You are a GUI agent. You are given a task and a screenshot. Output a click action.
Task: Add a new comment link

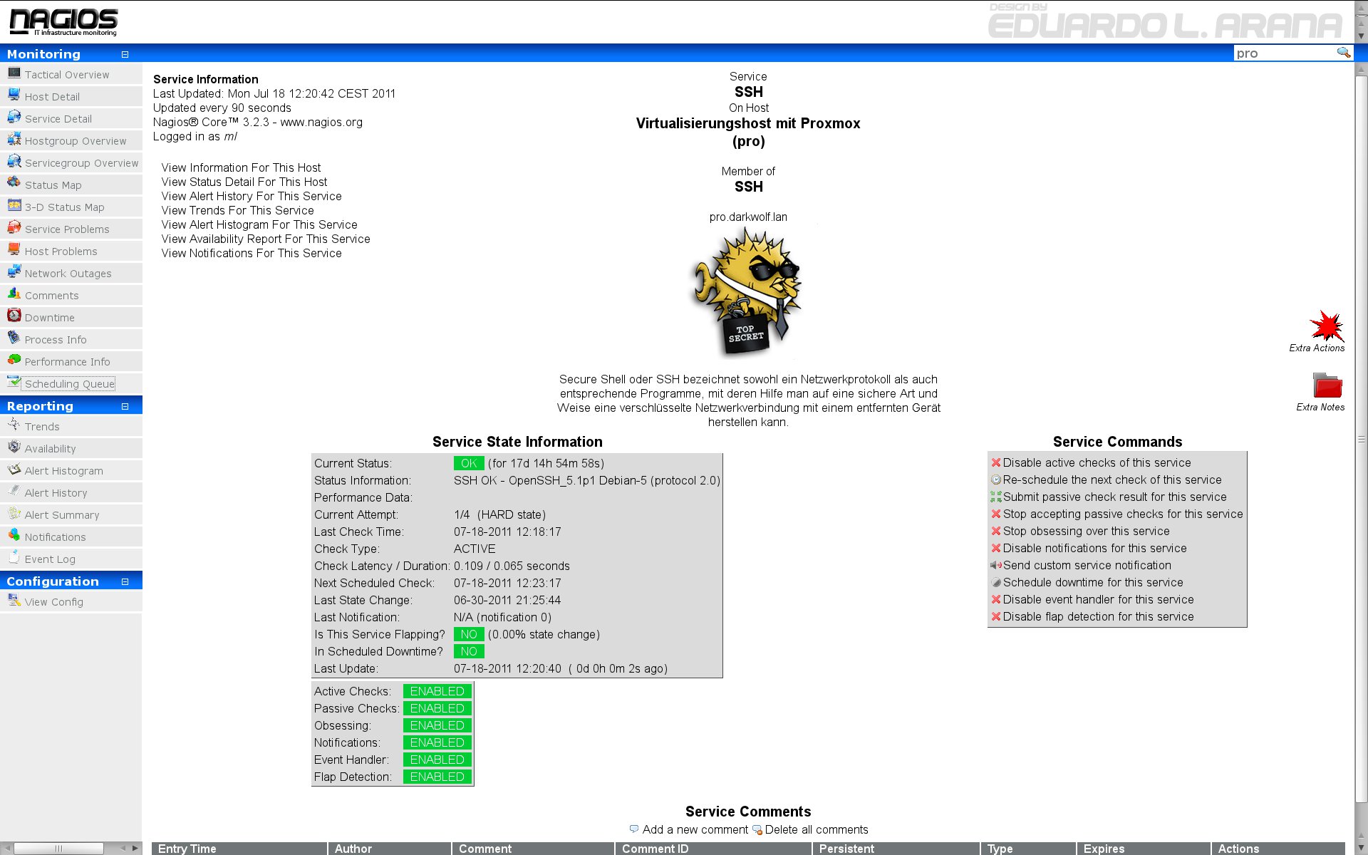(x=695, y=830)
